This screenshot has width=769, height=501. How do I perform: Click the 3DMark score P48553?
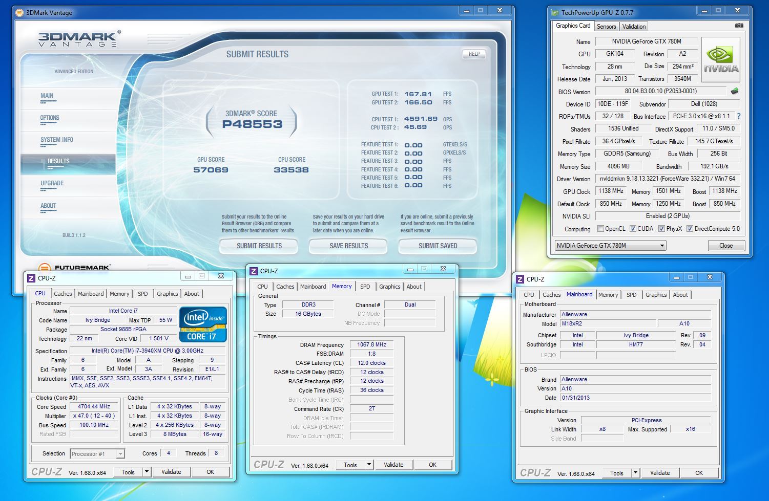point(252,124)
